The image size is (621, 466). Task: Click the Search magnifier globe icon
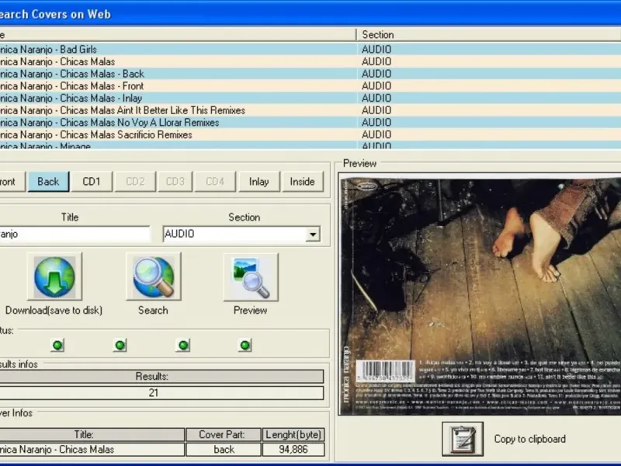pyautogui.click(x=153, y=276)
